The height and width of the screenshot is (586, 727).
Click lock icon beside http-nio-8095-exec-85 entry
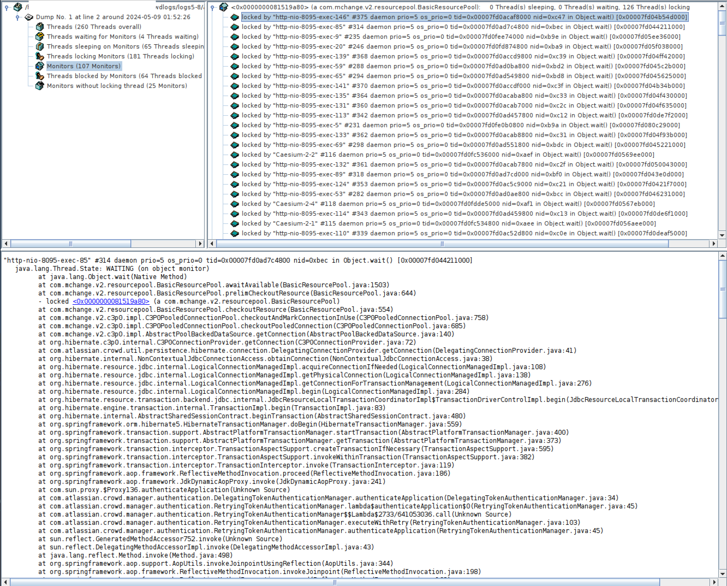234,27
